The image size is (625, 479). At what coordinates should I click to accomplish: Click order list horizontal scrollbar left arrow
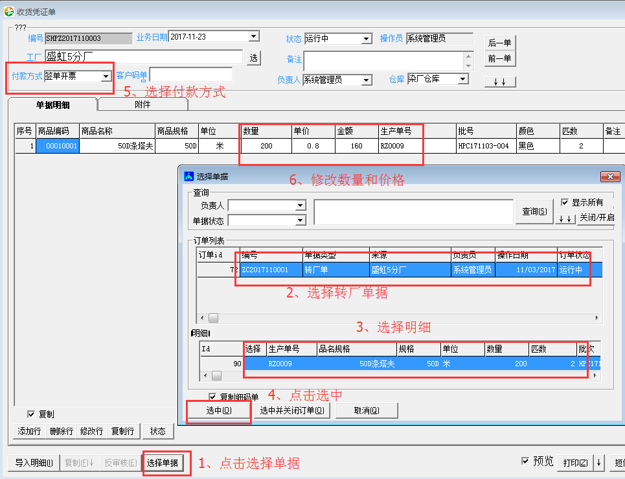(202, 318)
